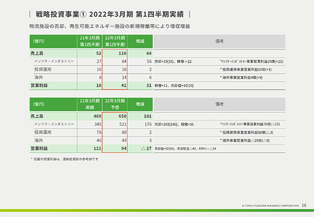Click the 投資運用 value 16

click(99, 69)
